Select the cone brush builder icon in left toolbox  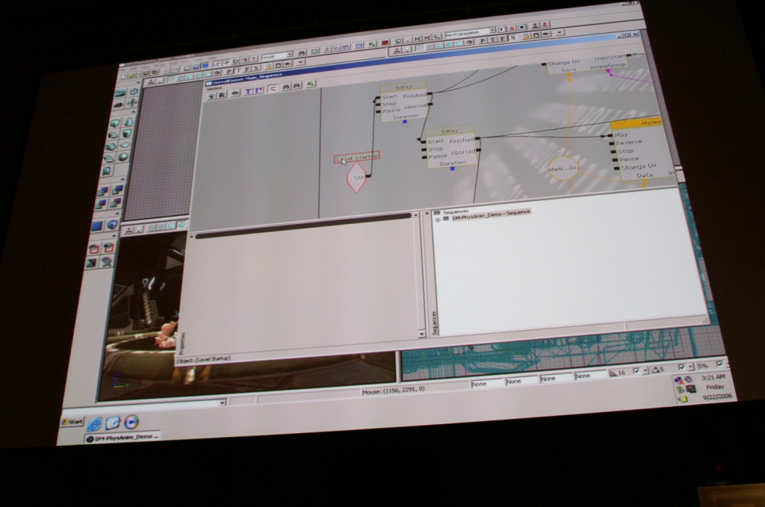coord(128,122)
